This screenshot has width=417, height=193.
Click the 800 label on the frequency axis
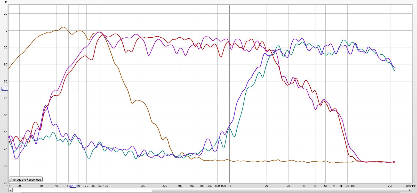[x=218, y=186]
